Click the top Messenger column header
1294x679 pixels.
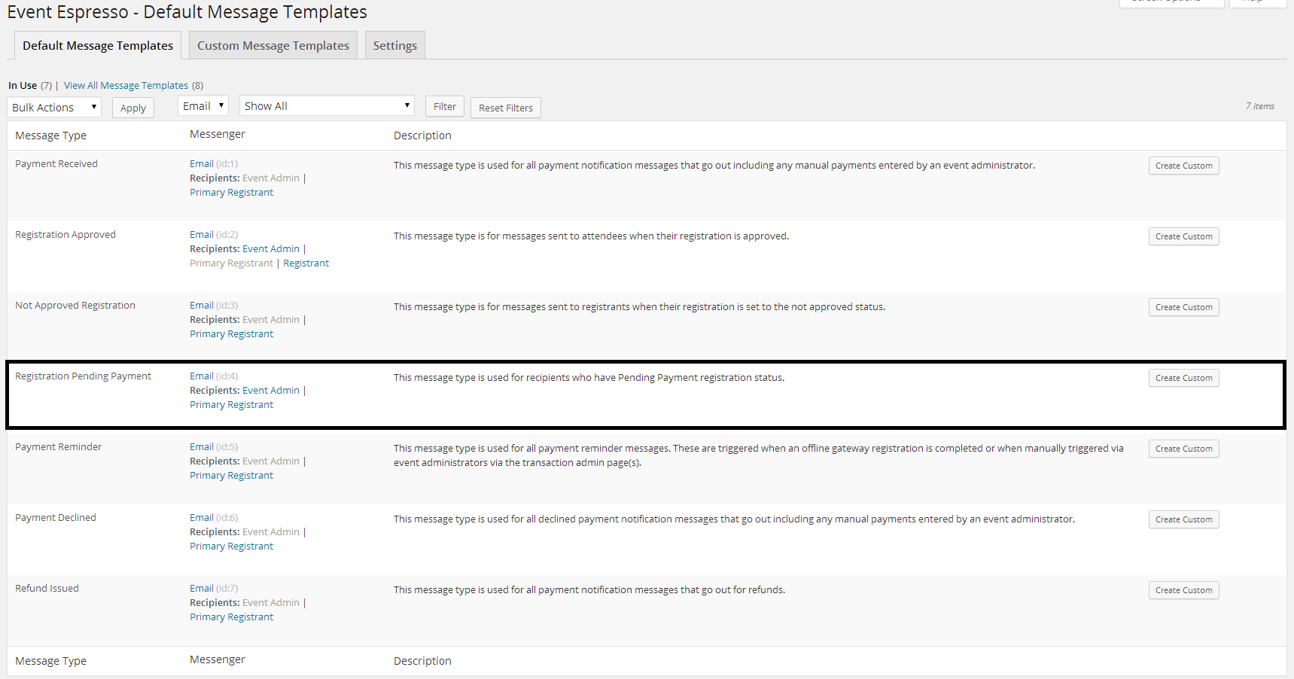pyautogui.click(x=218, y=134)
